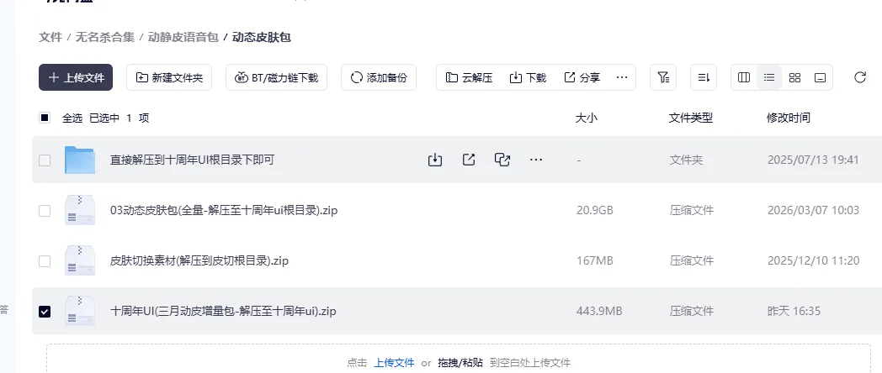
Task: Check the 03动态皮肤包 zip checkbox
Action: 45,211
